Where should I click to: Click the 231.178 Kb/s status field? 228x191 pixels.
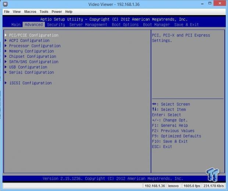pos(213,186)
